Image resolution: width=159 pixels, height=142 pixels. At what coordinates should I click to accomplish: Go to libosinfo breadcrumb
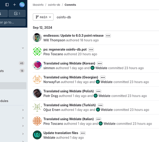click(38, 5)
